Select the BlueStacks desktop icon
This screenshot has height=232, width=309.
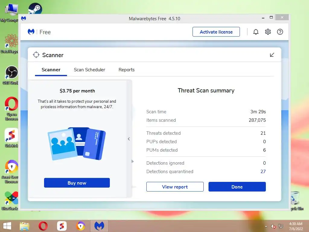pyautogui.click(x=10, y=201)
